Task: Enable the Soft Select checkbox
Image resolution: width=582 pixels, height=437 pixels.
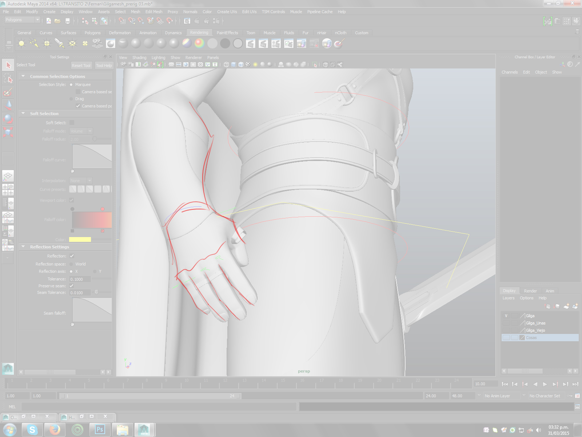Action: tap(72, 123)
